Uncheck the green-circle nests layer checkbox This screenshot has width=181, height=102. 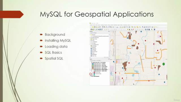coord(92,65)
